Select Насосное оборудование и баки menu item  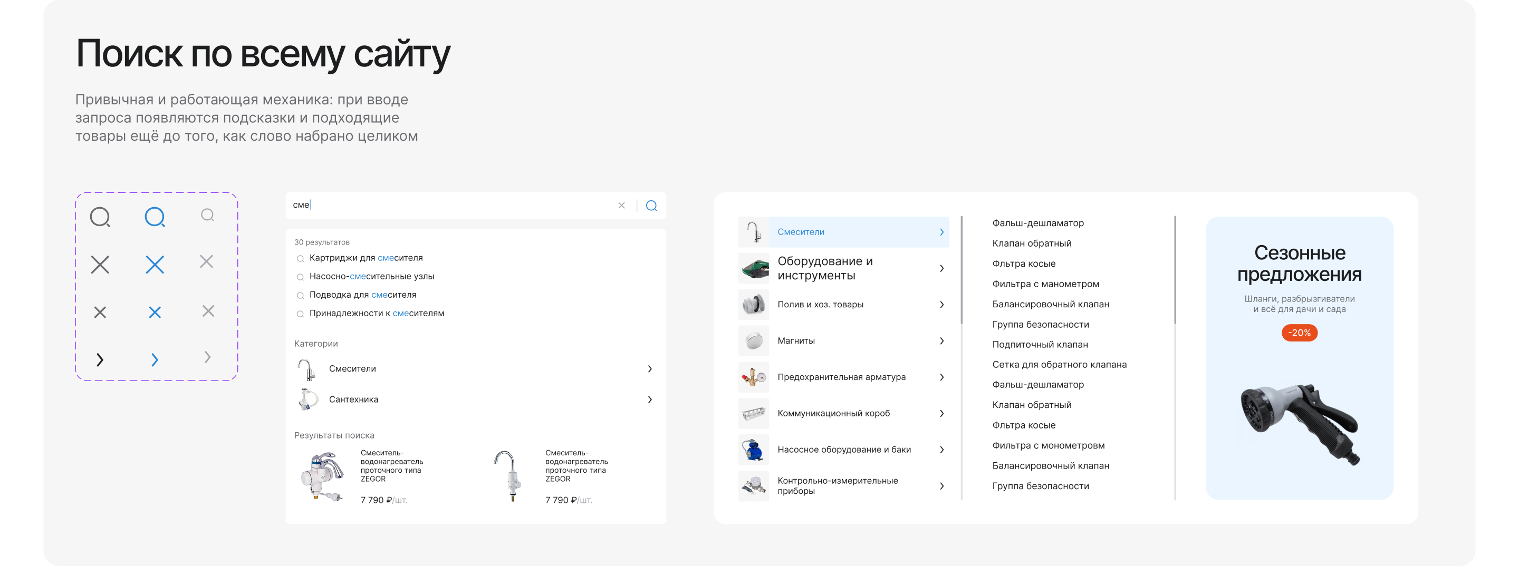click(843, 450)
